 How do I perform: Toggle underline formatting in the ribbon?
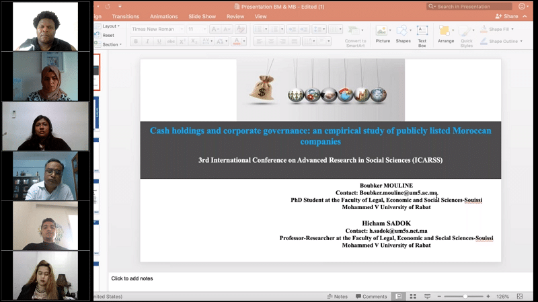pos(159,41)
